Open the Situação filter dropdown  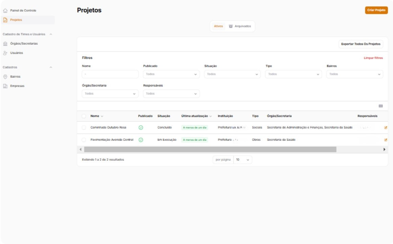[232, 74]
